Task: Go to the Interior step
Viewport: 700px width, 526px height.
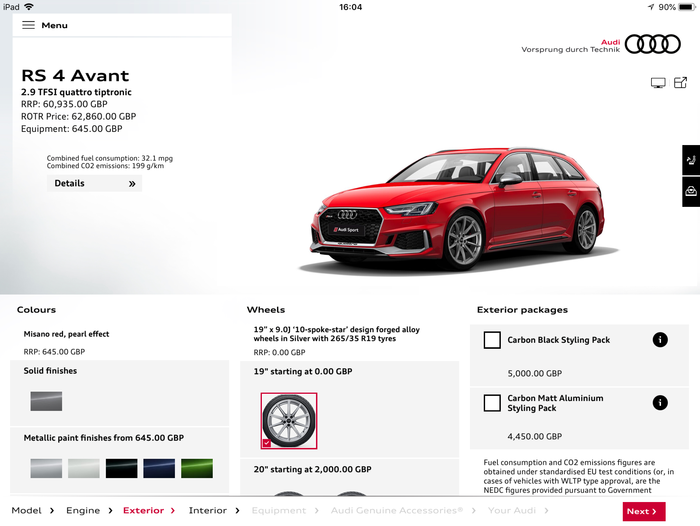Action: point(208,511)
